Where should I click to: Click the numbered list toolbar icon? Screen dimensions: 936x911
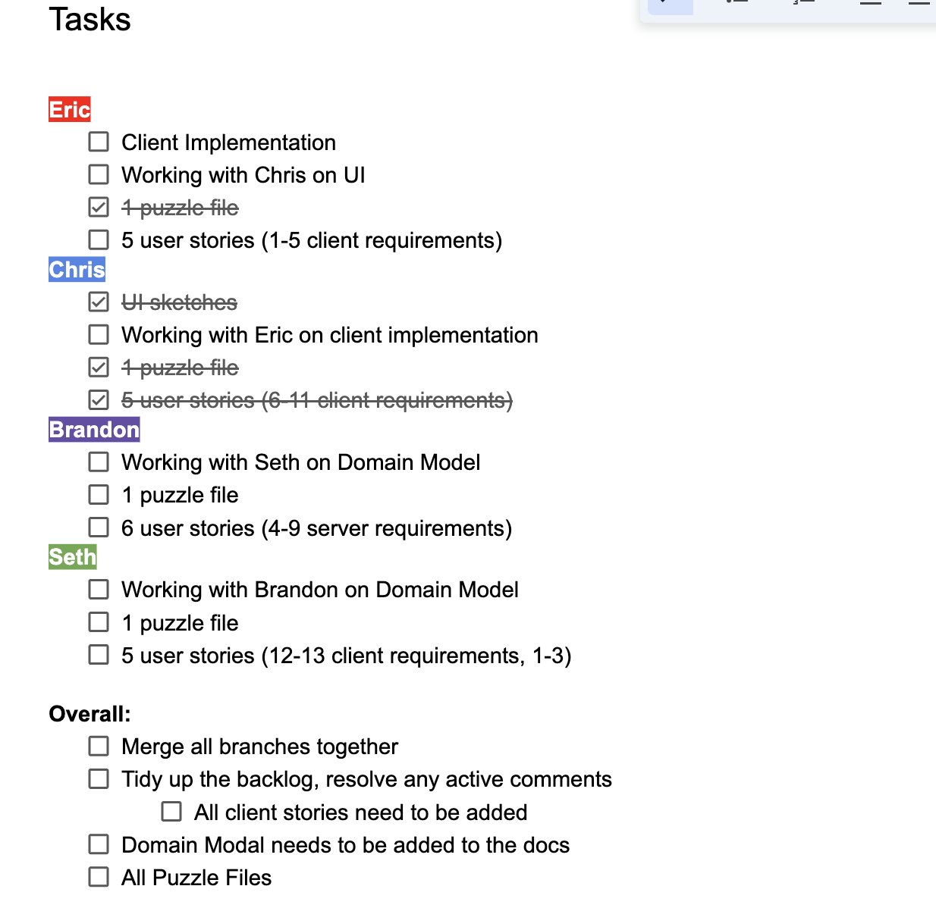click(x=803, y=4)
